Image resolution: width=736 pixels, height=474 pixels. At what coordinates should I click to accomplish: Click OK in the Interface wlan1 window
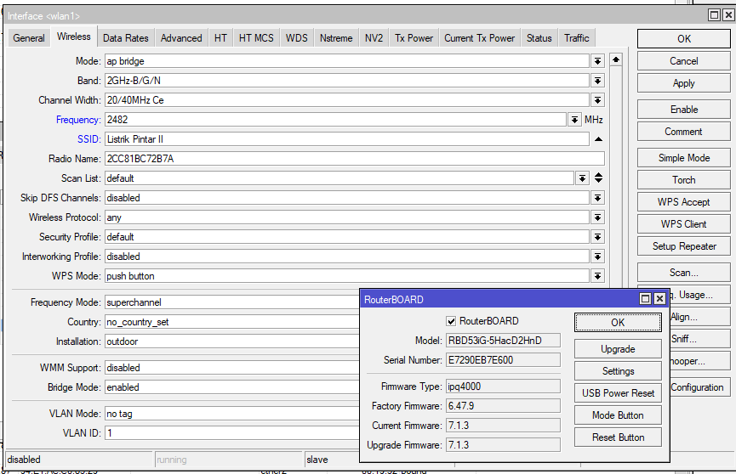[x=683, y=39]
